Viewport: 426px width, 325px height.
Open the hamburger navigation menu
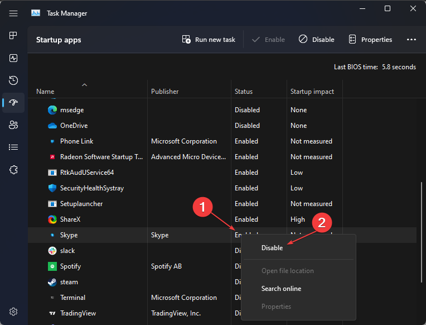coord(13,13)
